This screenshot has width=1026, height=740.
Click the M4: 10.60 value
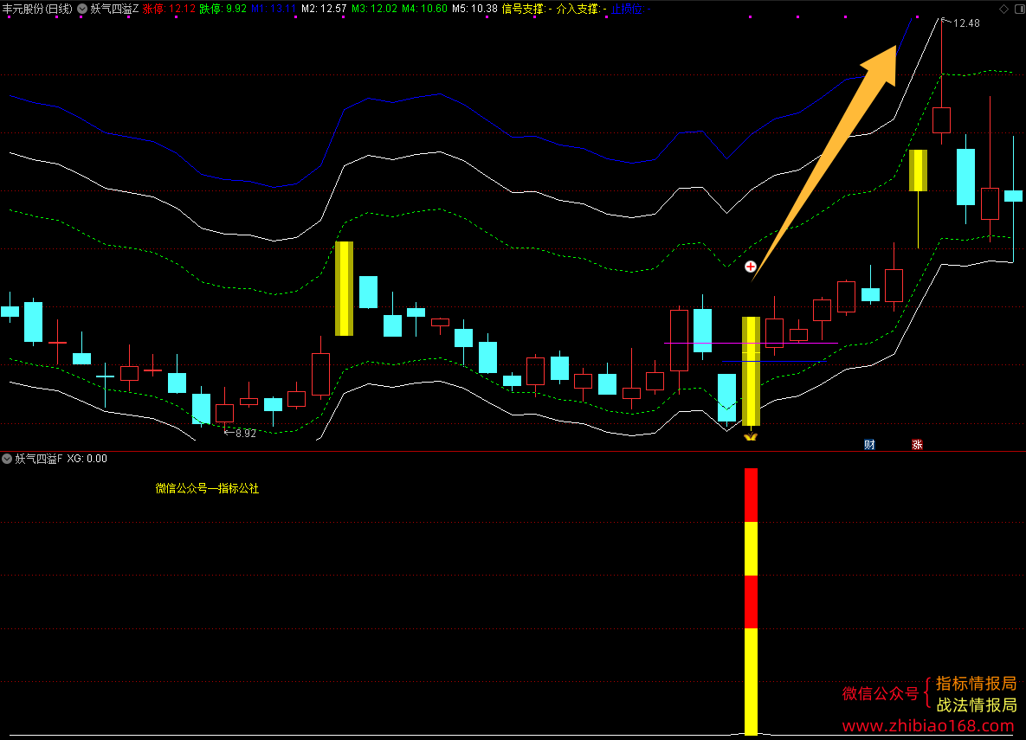[424, 9]
